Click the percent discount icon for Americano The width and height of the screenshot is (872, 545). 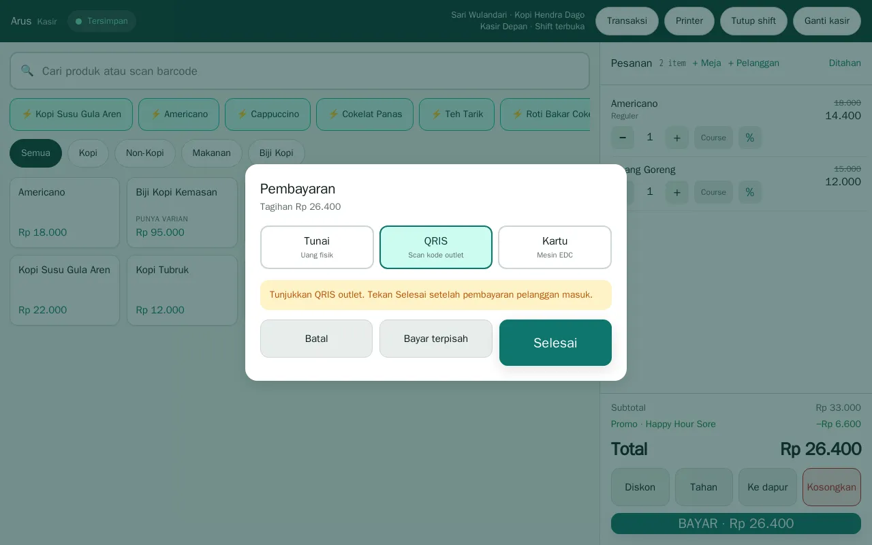point(750,138)
